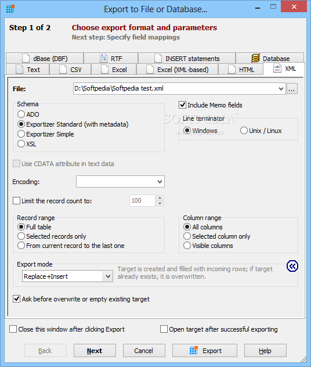The height and width of the screenshot is (367, 311).
Task: Click the Next button
Action: (x=95, y=351)
